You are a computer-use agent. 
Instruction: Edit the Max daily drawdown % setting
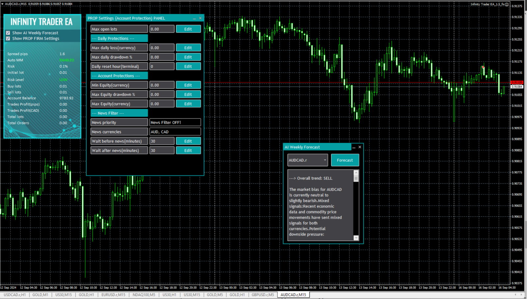click(x=188, y=57)
